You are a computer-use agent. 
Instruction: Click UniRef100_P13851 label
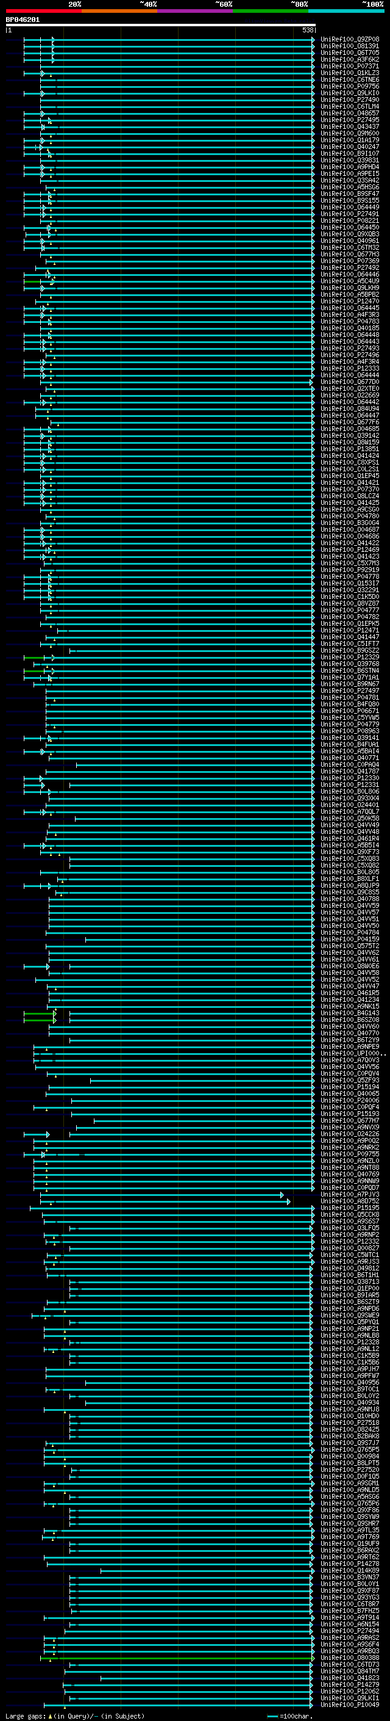click(x=349, y=449)
